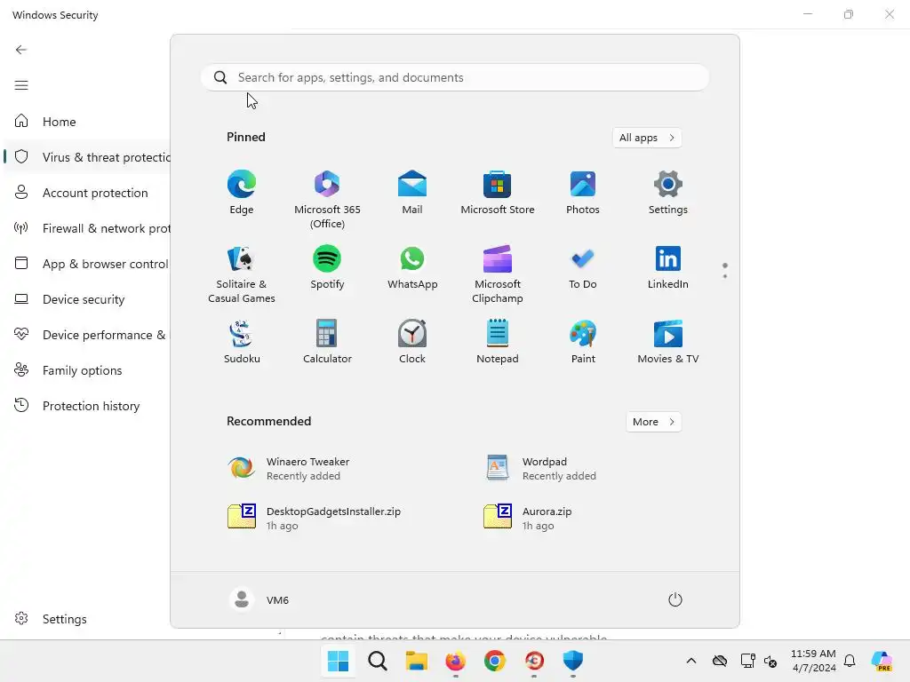Open Firewall & network protection
The width and height of the screenshot is (910, 682).
click(x=87, y=228)
